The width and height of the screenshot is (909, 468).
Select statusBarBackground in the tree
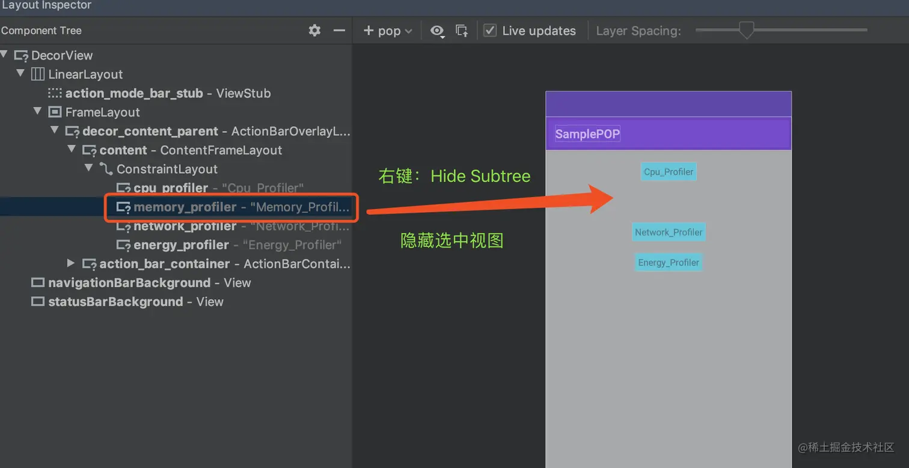(115, 302)
